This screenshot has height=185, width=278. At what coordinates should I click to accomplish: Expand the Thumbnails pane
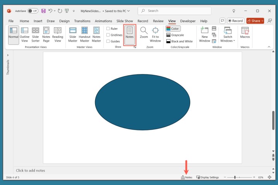click(8, 55)
